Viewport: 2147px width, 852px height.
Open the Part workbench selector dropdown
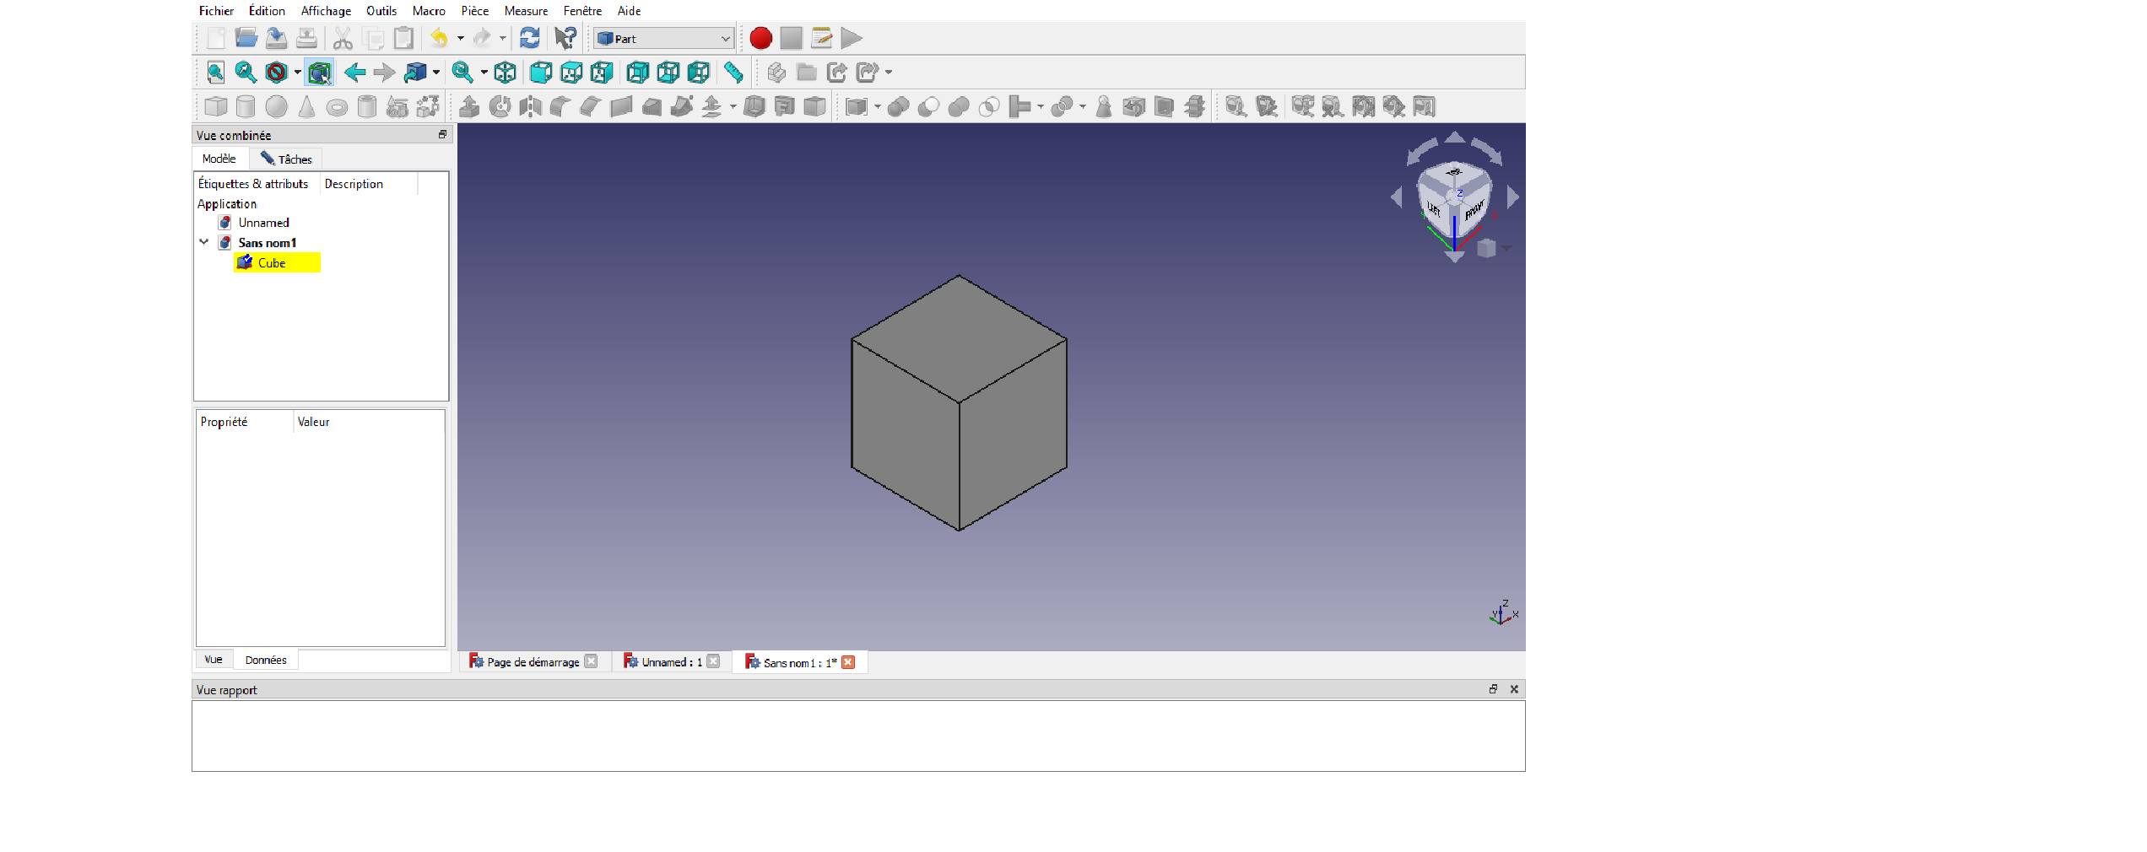pos(663,38)
